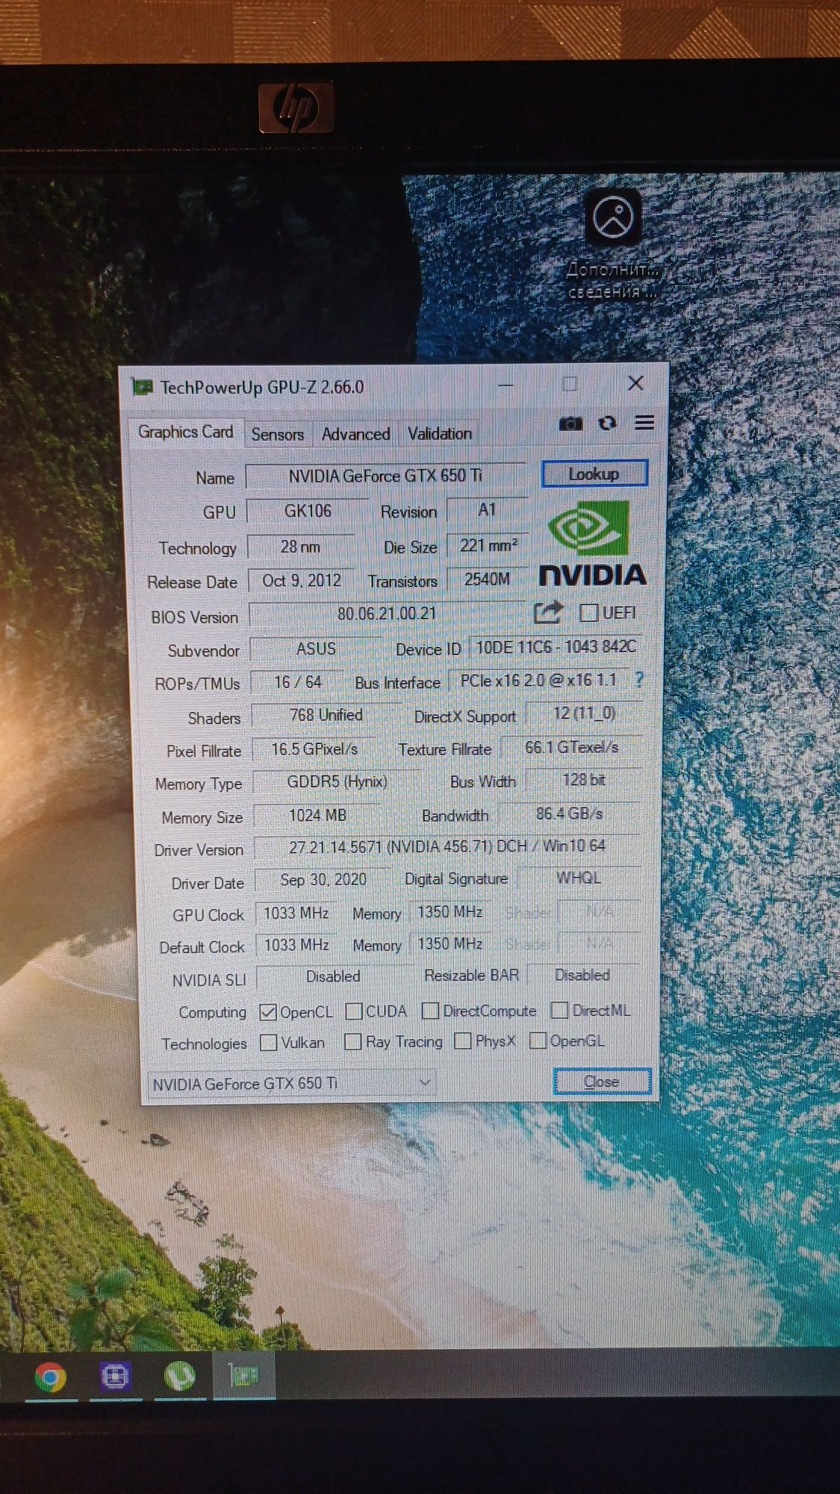
Task: Click the Release Date value Oct 9, 2012
Action: [302, 580]
